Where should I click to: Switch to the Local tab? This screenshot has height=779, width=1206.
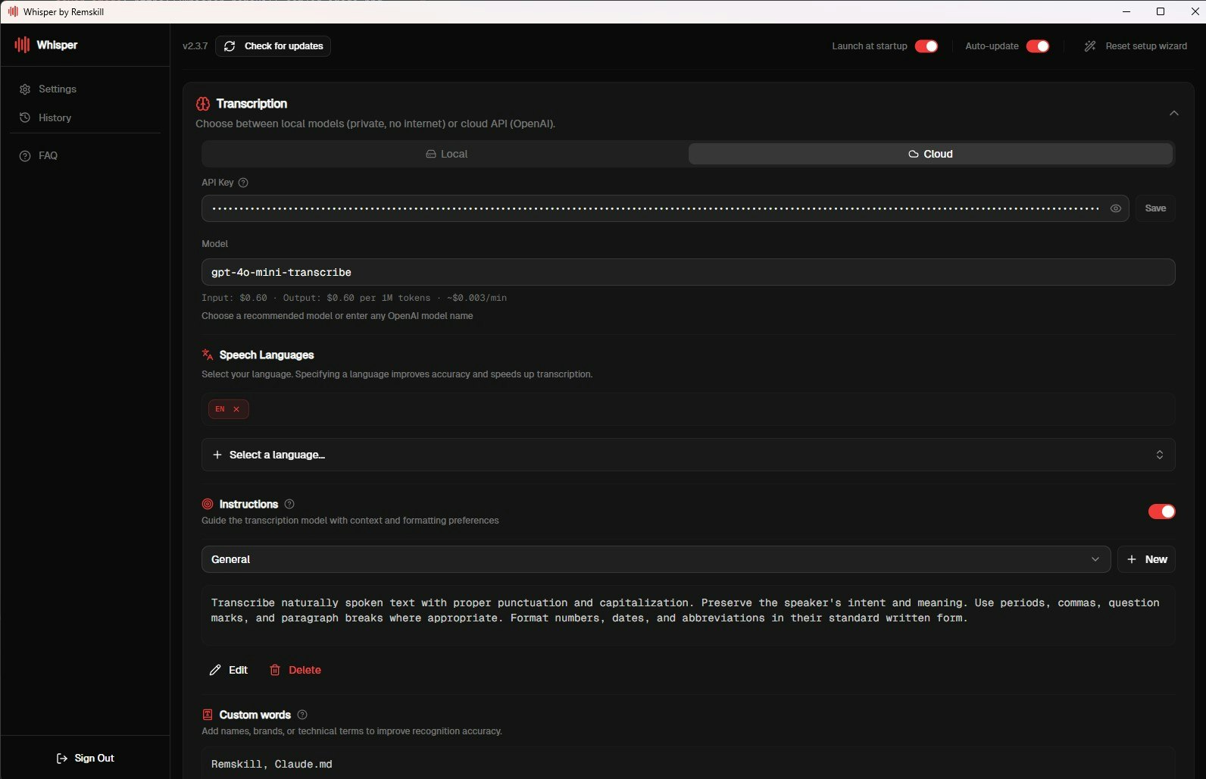[445, 154]
